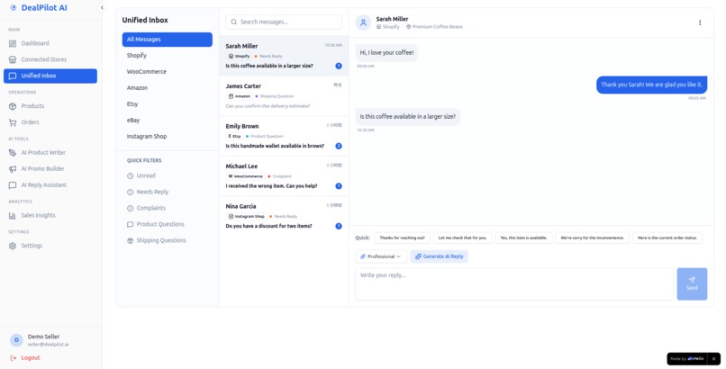Open Sarah Miller's conversation in the list
726x369 pixels.
tap(284, 56)
